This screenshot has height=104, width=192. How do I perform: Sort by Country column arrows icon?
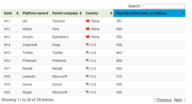point(111,13)
